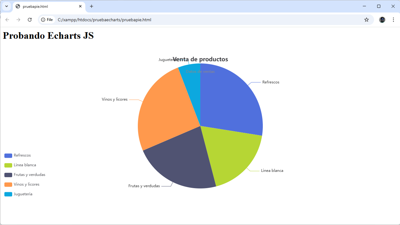Toggle Frutas y verduras legend swatch
The height and width of the screenshot is (225, 400).
(8, 175)
